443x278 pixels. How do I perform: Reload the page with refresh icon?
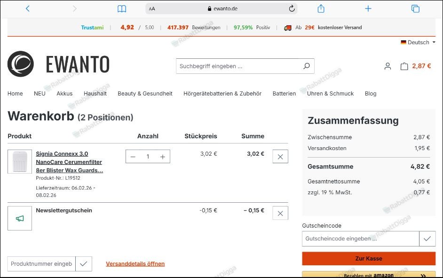click(292, 8)
